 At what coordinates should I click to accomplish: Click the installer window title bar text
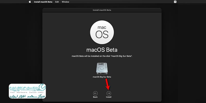102,10
